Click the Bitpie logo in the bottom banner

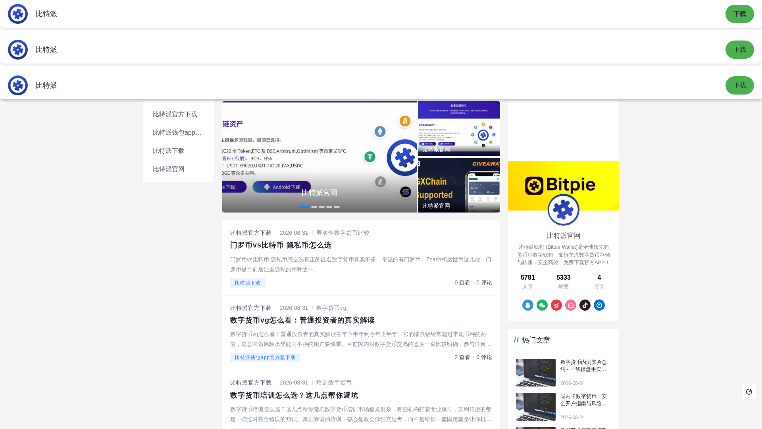[x=18, y=85]
